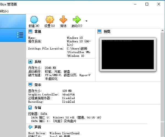Screen dimensions: 165x137
Task: Click the Storage (存储) disk icon
Action: click(30, 107)
